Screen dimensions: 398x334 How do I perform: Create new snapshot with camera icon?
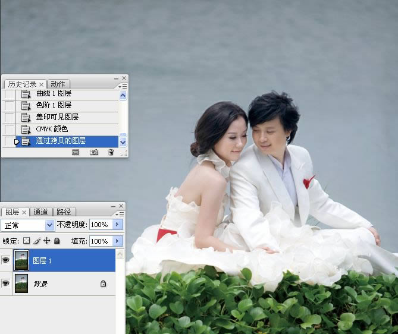coord(93,152)
